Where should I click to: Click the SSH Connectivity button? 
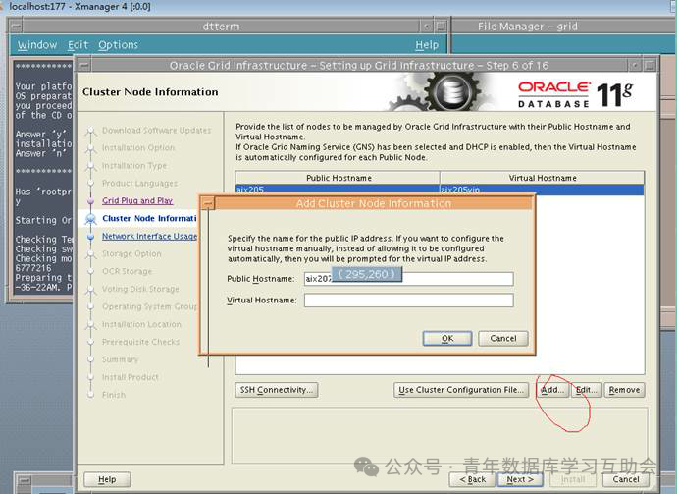coord(277,390)
